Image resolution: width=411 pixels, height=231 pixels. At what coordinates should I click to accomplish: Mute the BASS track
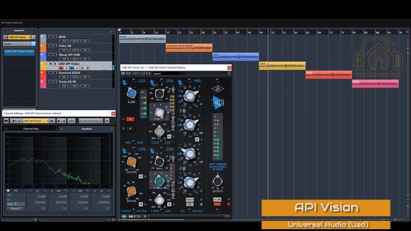(x=50, y=37)
